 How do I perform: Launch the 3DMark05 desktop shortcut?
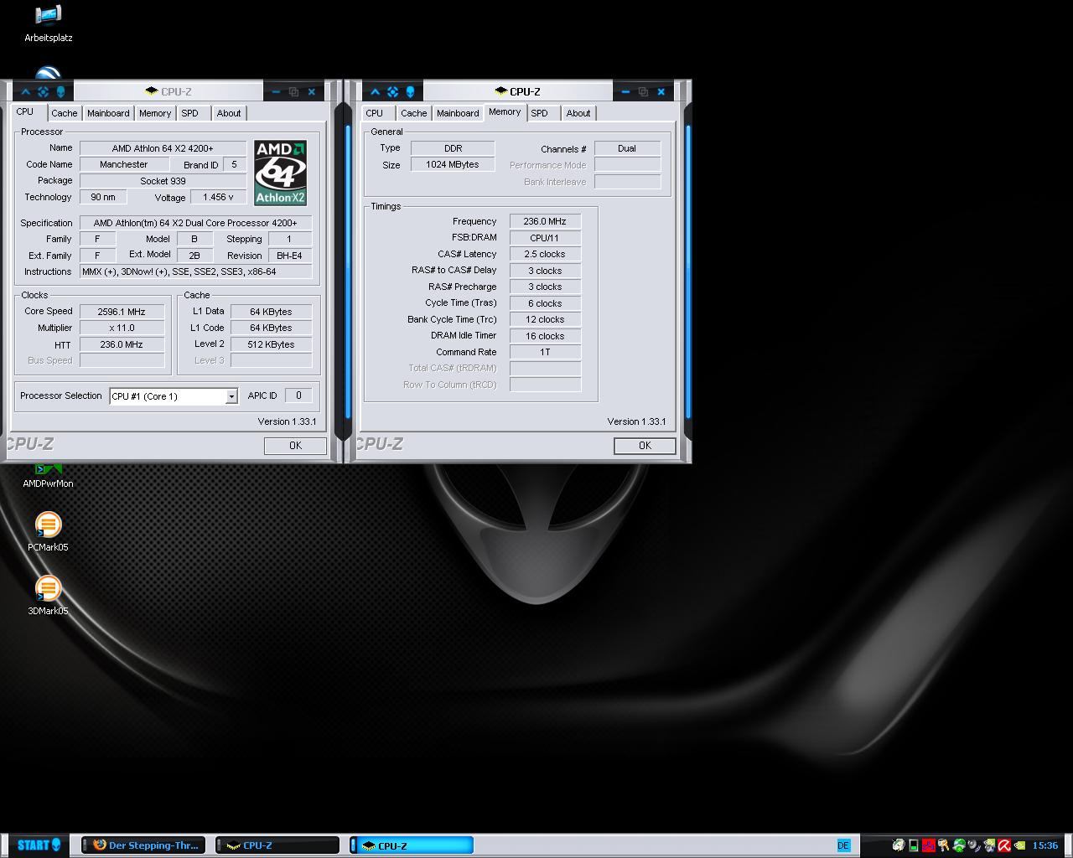48,596
